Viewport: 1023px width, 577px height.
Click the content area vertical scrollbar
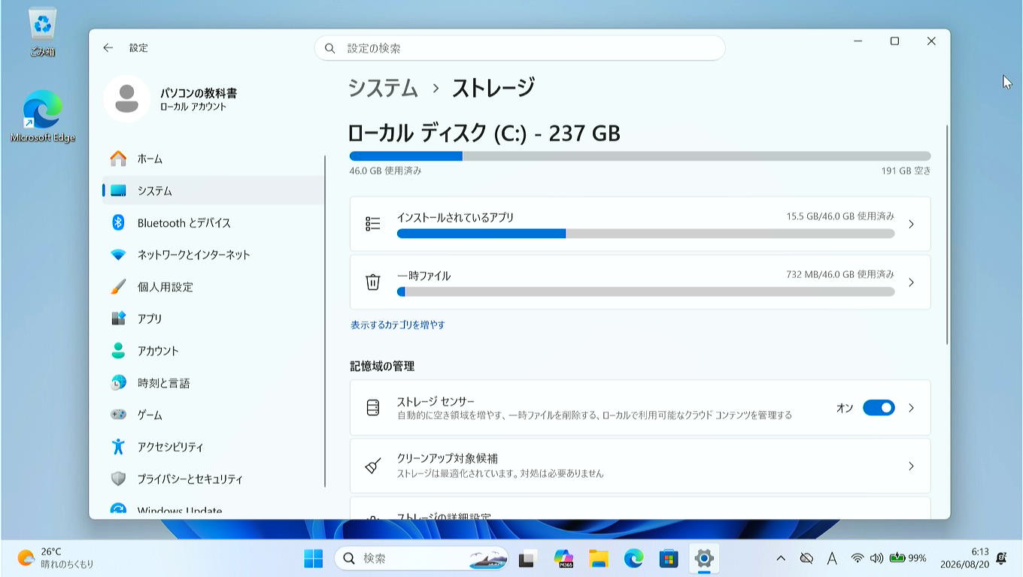point(947,235)
